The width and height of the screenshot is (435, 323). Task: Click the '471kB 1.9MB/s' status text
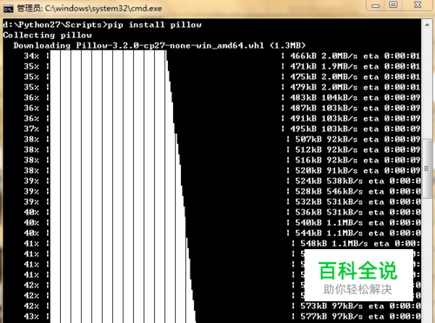click(324, 67)
